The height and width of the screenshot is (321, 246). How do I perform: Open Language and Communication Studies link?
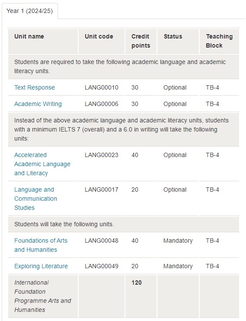(35, 199)
